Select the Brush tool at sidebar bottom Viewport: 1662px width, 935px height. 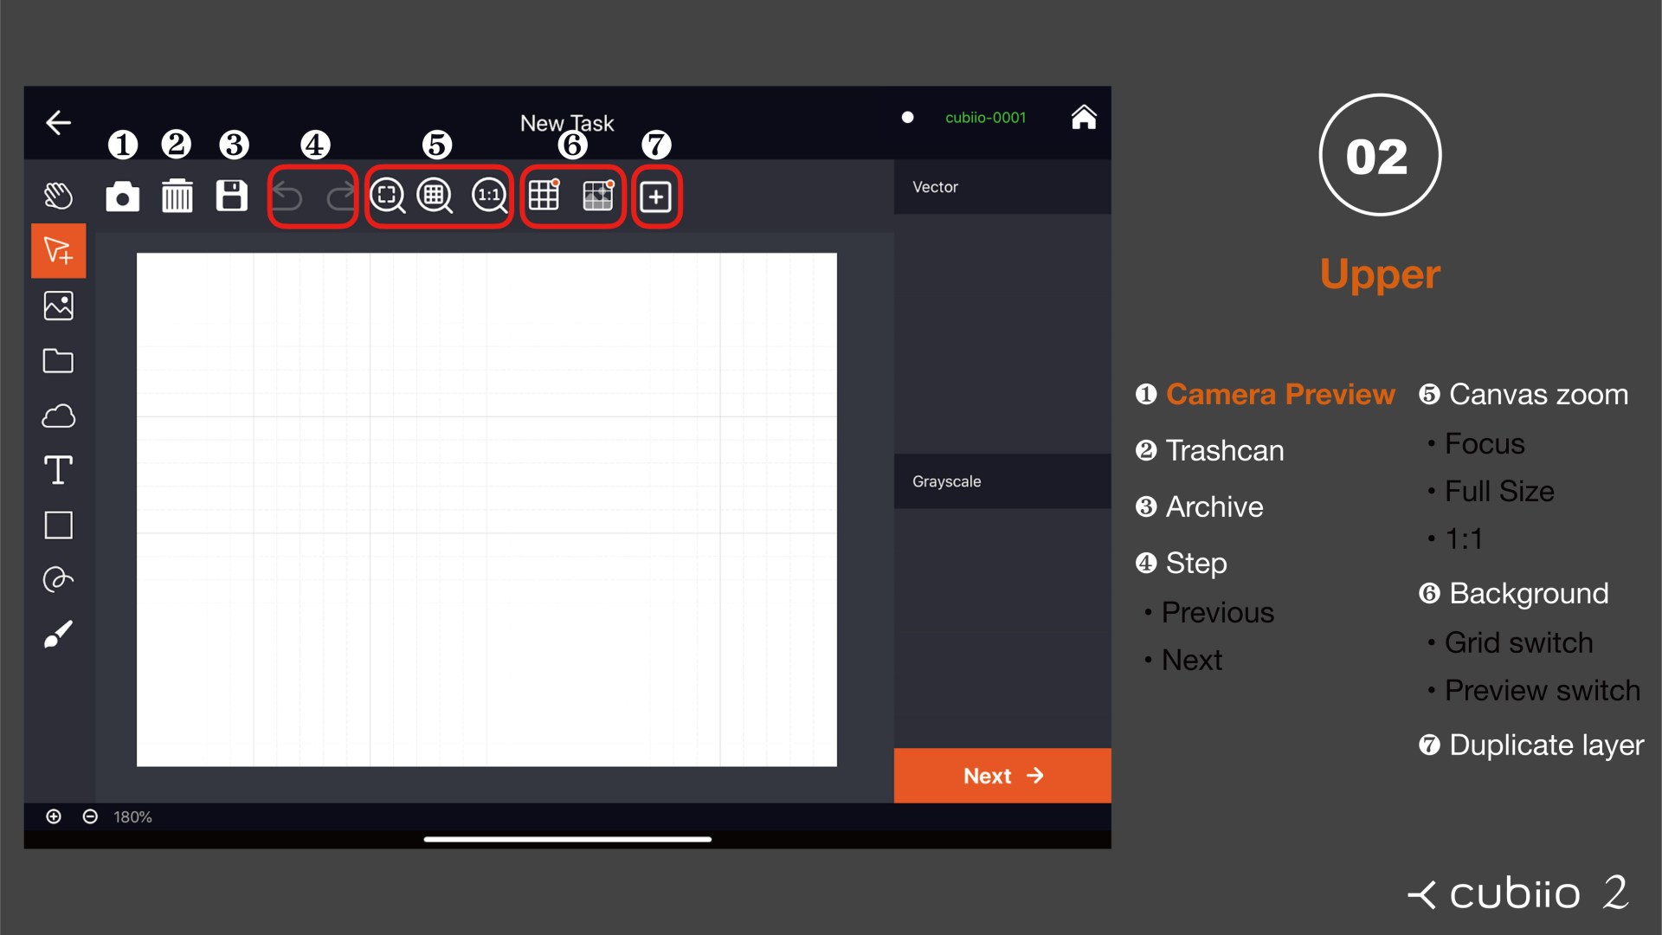click(x=58, y=635)
